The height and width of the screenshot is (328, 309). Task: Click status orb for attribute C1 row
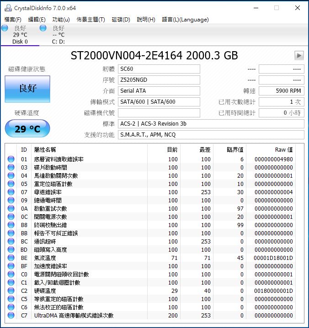(11, 282)
